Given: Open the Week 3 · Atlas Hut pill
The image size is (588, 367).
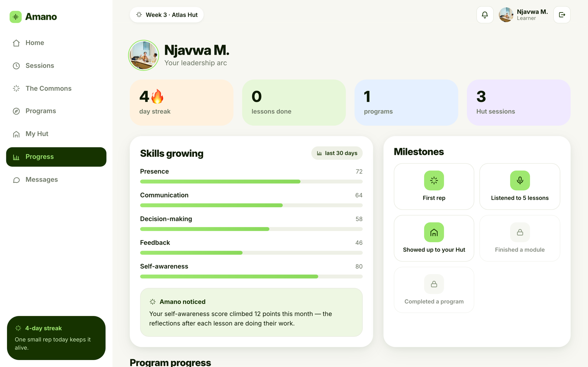Looking at the screenshot, I should [x=166, y=15].
